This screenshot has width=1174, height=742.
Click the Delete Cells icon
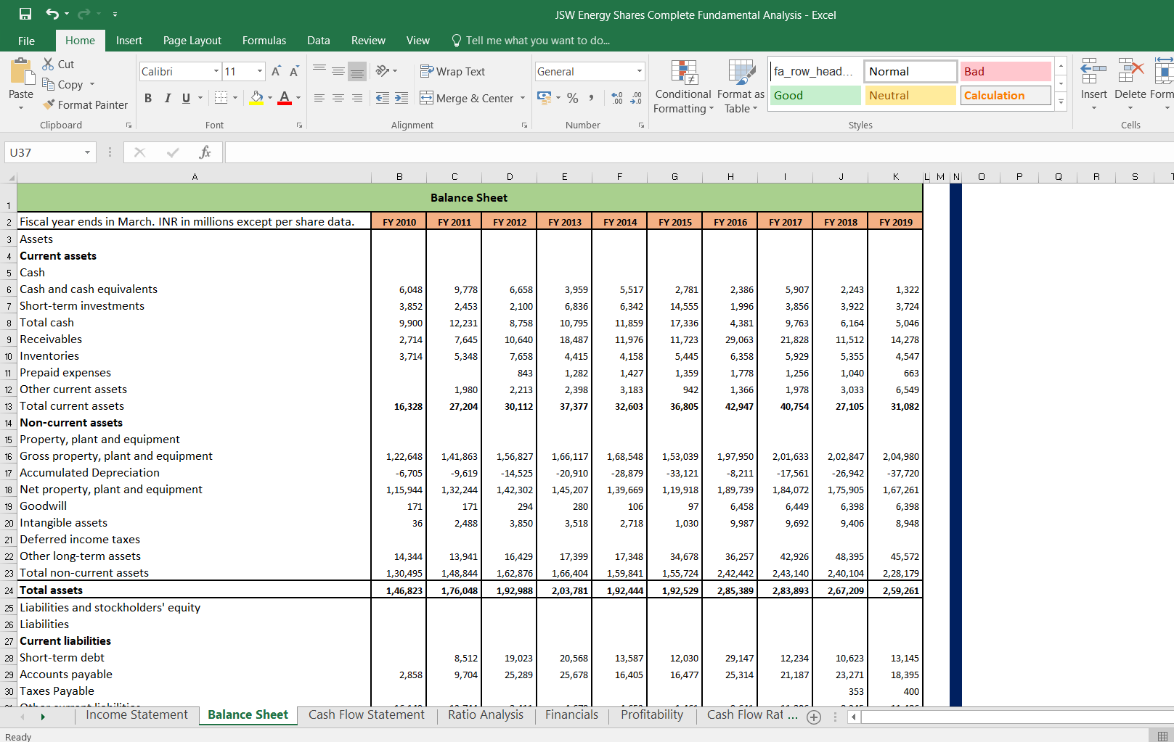1130,72
